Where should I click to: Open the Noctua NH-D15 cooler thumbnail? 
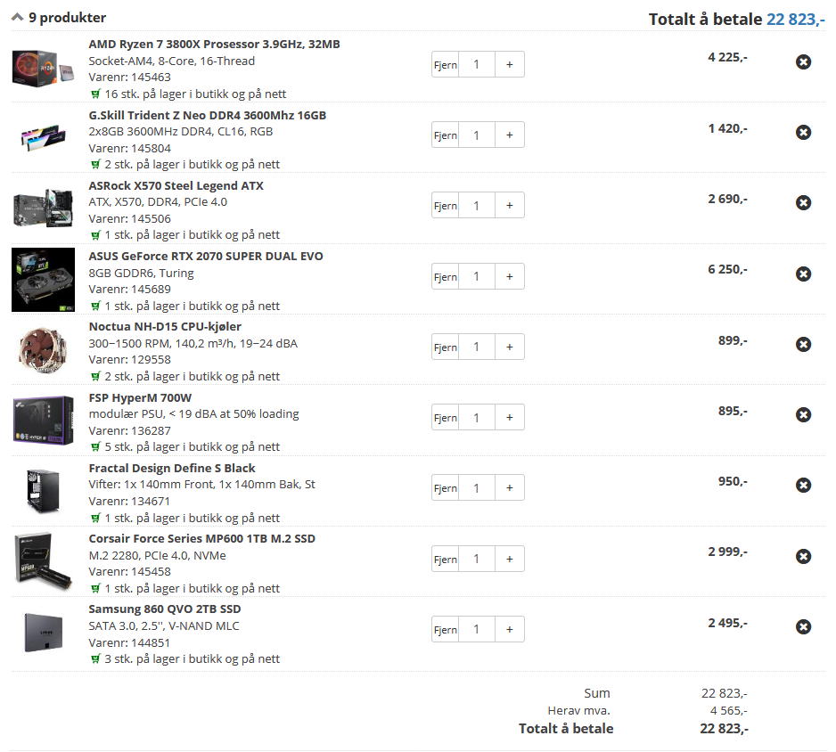click(43, 349)
